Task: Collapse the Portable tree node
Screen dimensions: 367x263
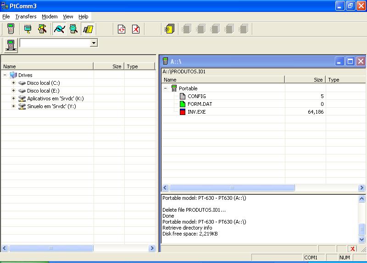Action: point(166,88)
